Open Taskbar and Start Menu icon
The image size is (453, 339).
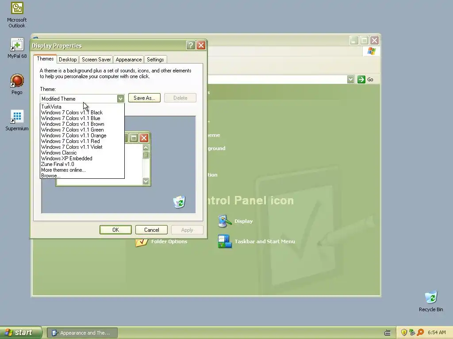pos(225,241)
